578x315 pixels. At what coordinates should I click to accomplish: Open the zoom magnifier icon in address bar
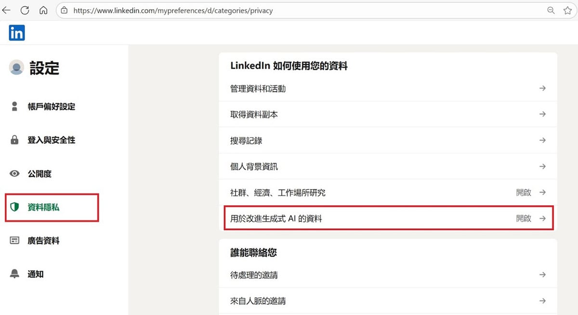[551, 10]
